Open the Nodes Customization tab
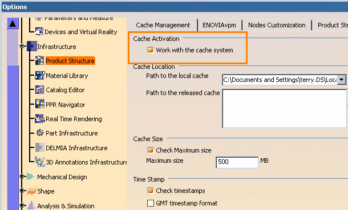The width and height of the screenshot is (348, 210). click(277, 25)
